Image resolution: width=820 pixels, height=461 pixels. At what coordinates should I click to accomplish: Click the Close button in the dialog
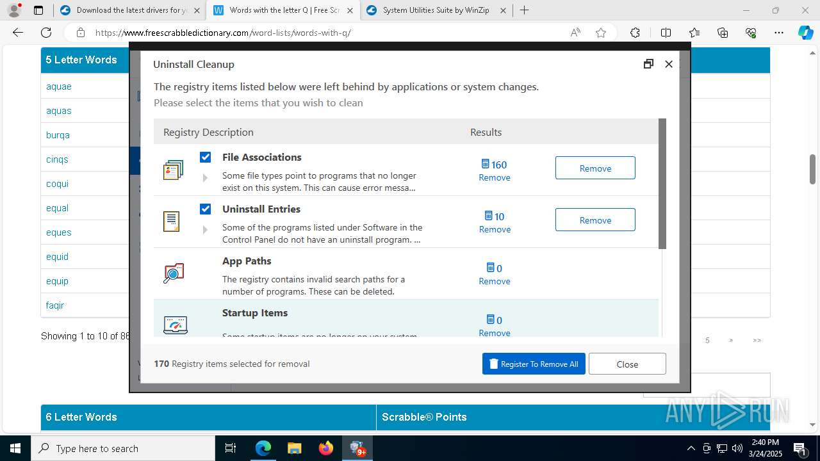click(627, 364)
